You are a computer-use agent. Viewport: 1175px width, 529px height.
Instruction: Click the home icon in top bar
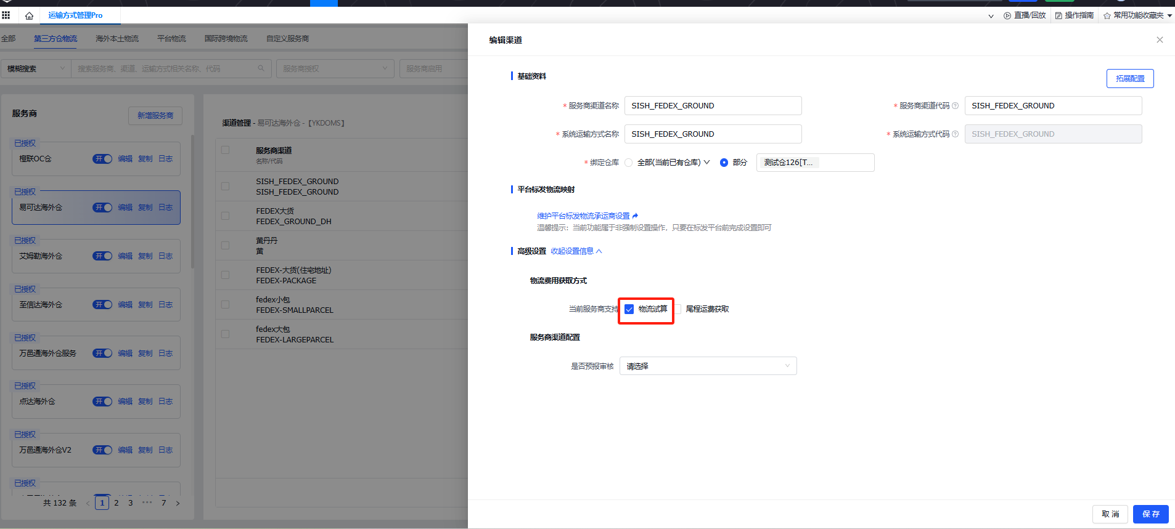click(29, 15)
